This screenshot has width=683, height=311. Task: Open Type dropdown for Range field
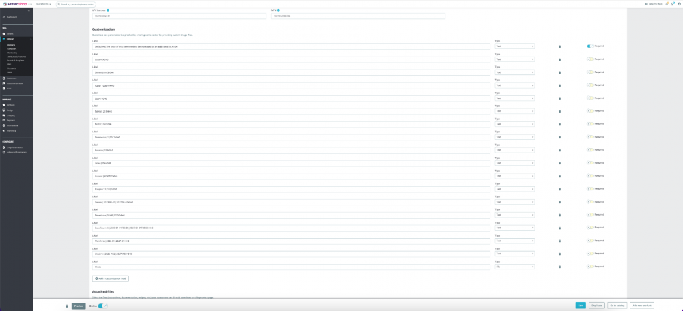[514, 189]
